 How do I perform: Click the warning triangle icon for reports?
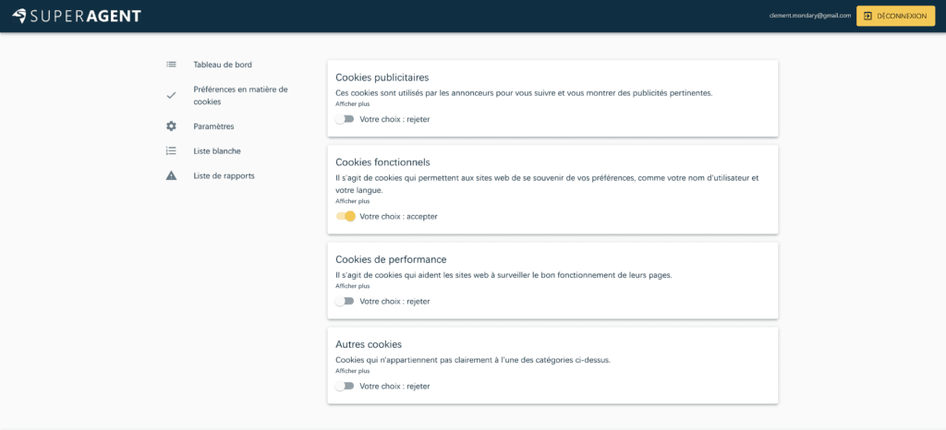click(x=171, y=176)
